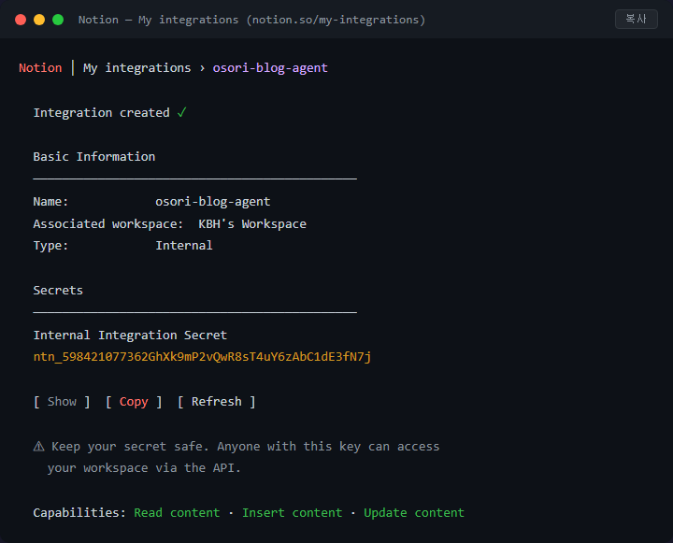
Task: Go to My integrations breadcrumb
Action: [x=136, y=68]
